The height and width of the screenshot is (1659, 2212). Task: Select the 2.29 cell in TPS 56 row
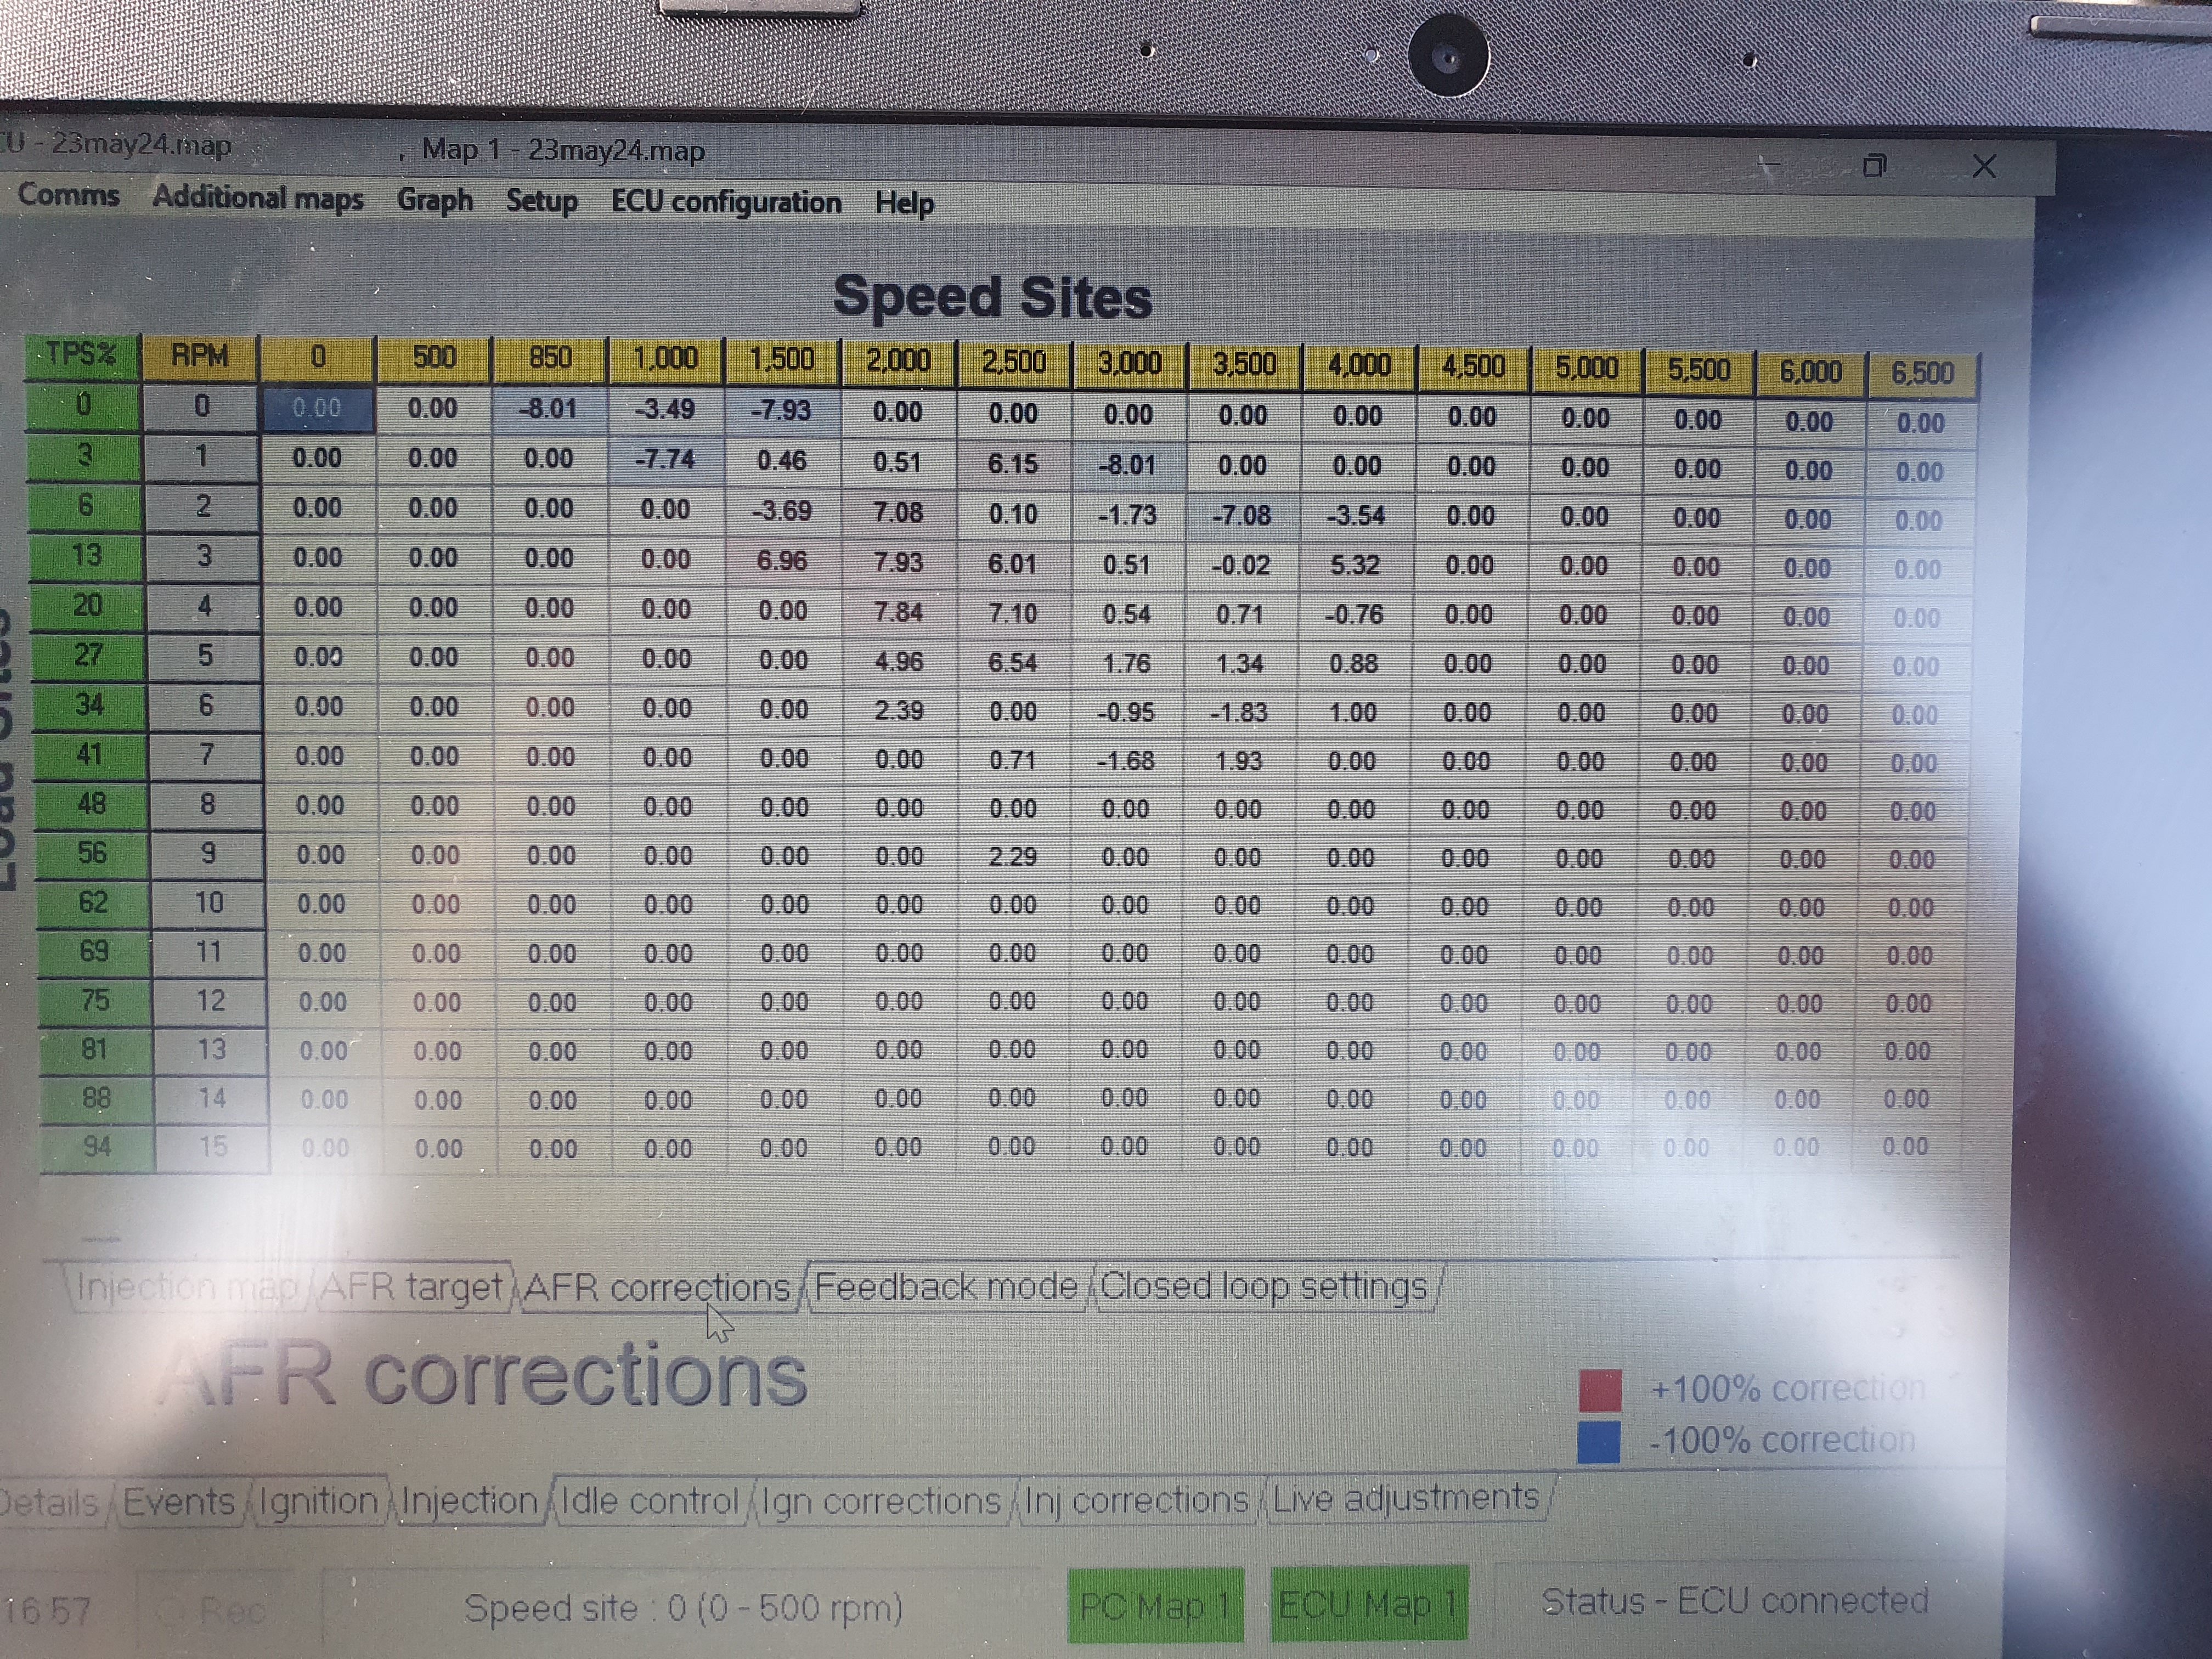[1012, 857]
